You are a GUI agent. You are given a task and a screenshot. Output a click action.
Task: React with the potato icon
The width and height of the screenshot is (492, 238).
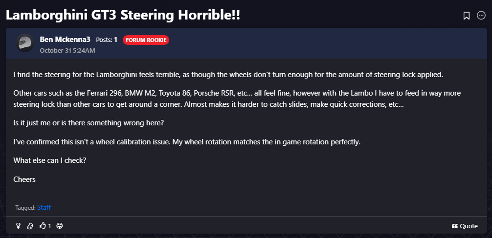point(30,226)
